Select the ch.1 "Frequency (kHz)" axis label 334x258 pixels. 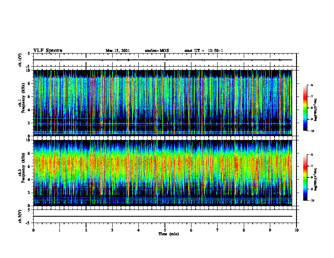23,98
